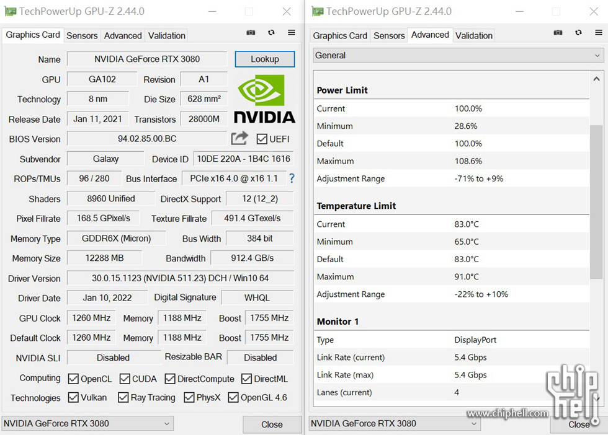Click the Temperature Limit section header
608x435 pixels.
(356, 206)
